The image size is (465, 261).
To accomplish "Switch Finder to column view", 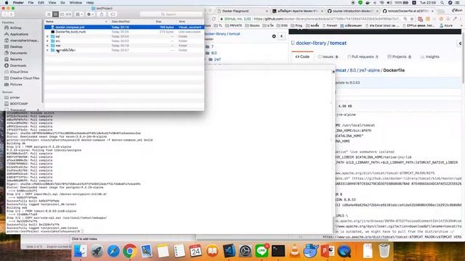I will pyautogui.click(x=62, y=14).
